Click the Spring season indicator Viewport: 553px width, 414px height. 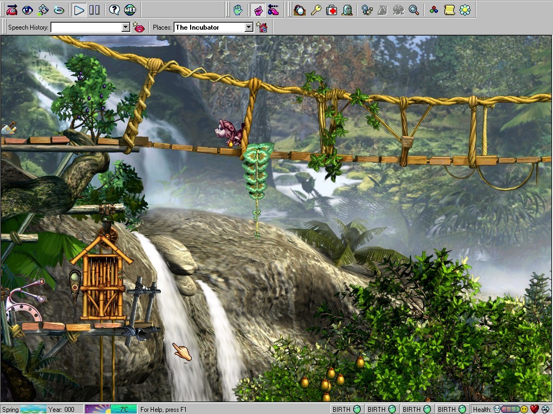pos(24,409)
